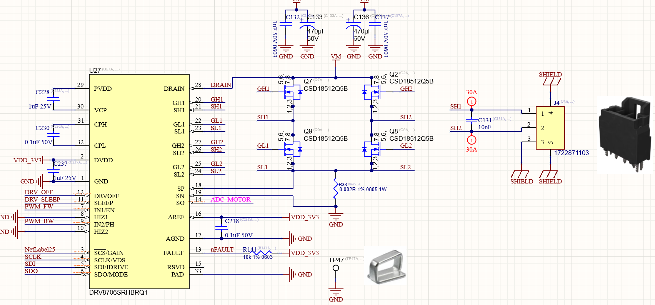Select the Q8 MOSFET symbol
This screenshot has height=305, width=655.
pyautogui.click(x=372, y=149)
